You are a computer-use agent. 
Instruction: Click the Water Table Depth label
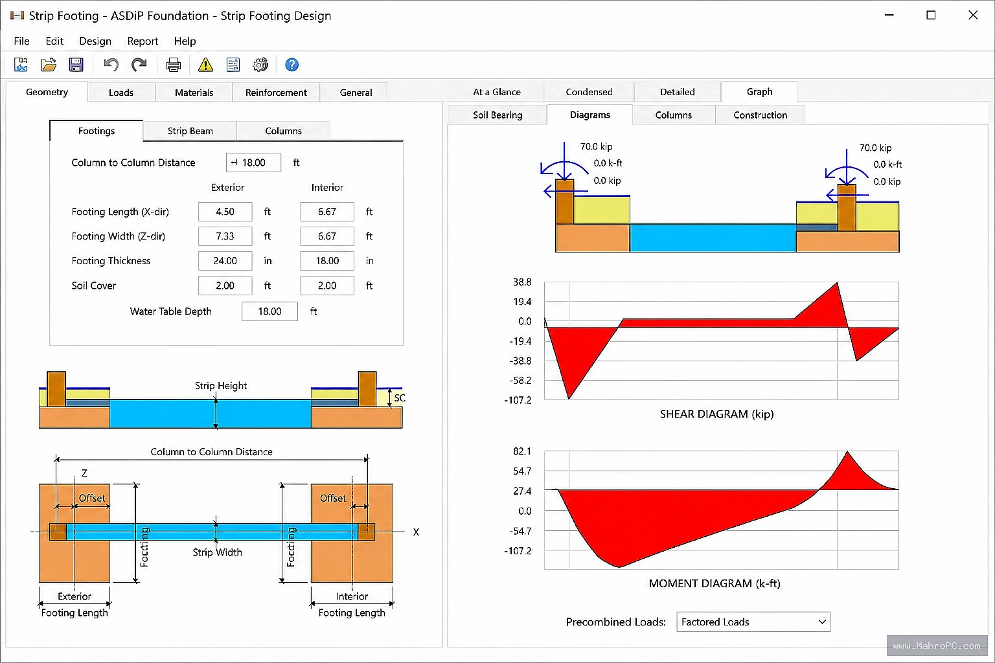[170, 311]
